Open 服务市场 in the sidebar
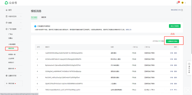 coord(11,69)
